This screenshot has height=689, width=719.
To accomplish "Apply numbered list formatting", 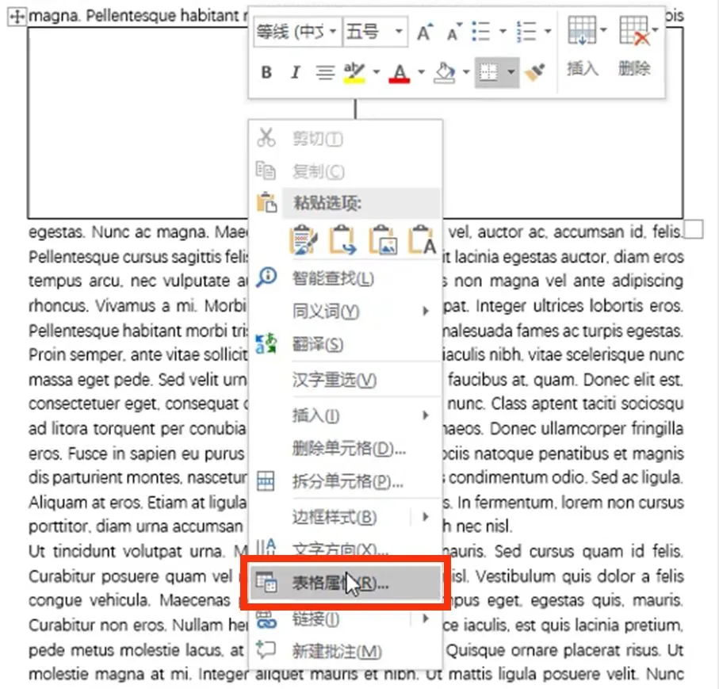I will 526,32.
